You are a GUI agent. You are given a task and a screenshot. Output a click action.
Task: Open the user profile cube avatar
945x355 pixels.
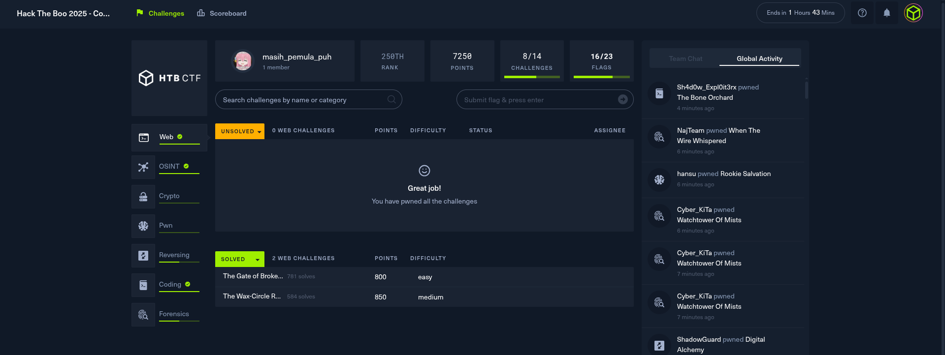pyautogui.click(x=913, y=13)
